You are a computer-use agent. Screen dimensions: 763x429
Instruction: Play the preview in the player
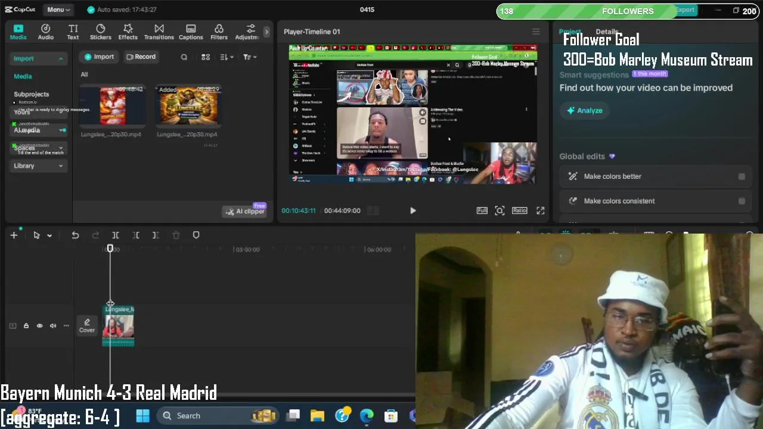pos(412,210)
